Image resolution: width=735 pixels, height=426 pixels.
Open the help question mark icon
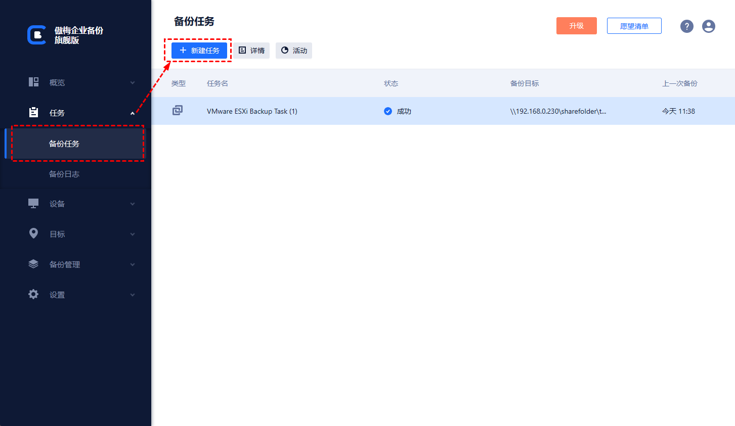[x=686, y=26]
